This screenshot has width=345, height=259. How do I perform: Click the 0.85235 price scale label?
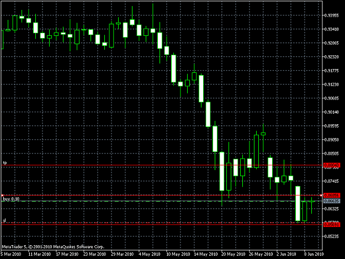point(332,236)
